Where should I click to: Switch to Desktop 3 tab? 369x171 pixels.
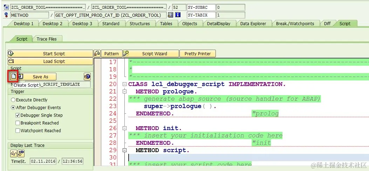point(82,23)
